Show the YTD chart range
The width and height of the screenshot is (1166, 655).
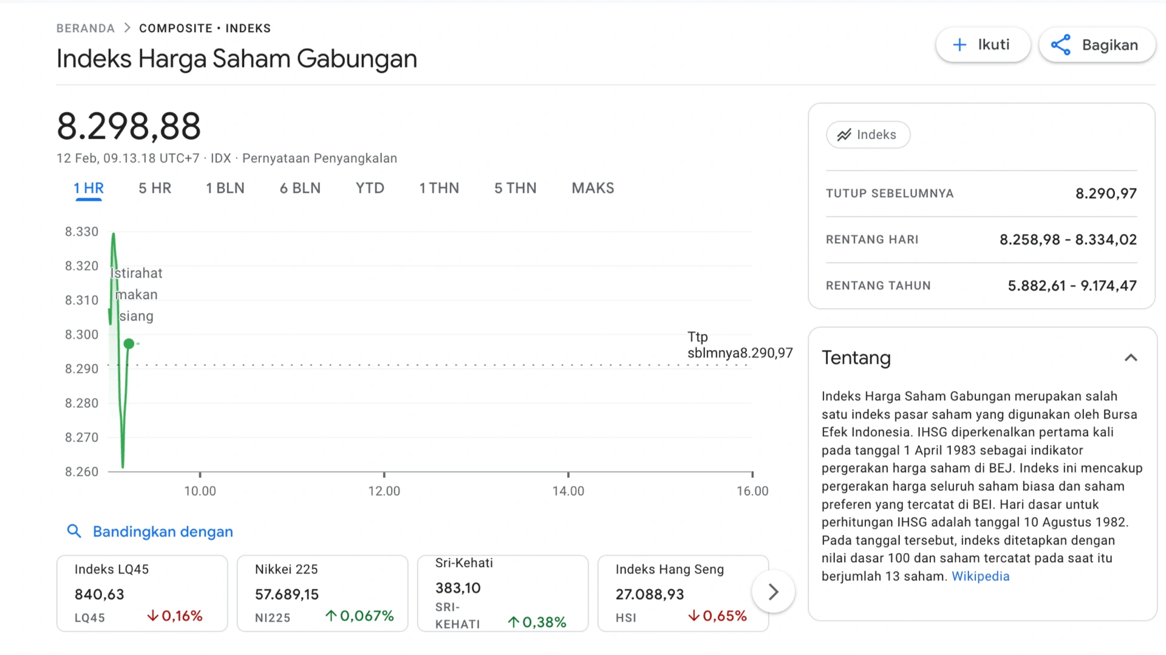[370, 188]
